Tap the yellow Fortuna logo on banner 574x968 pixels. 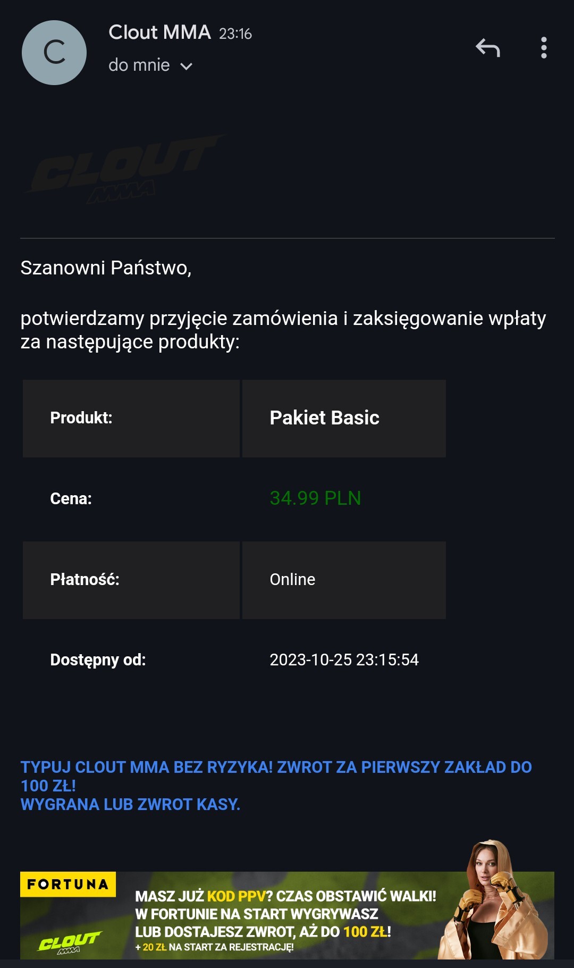click(68, 884)
